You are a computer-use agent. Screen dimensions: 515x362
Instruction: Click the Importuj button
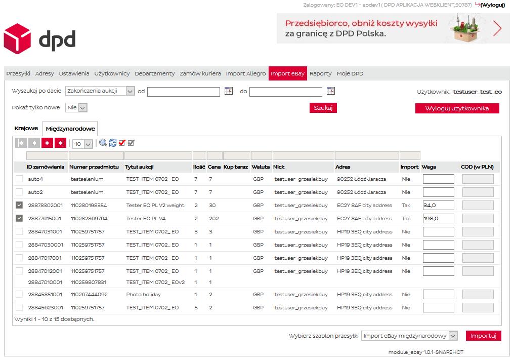484,336
